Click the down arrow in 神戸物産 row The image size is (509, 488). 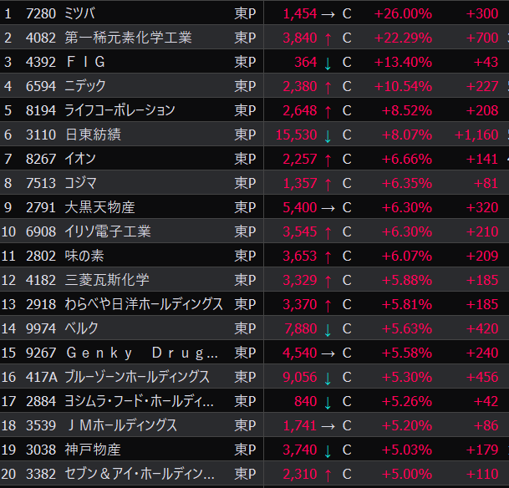coord(328,450)
